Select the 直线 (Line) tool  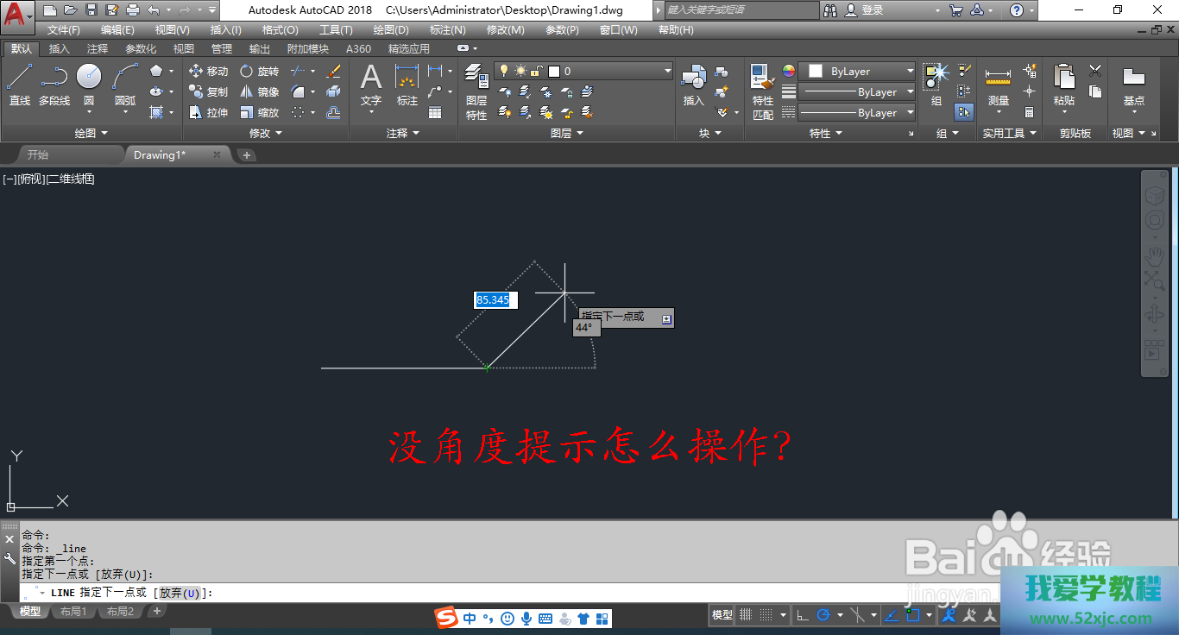point(19,85)
